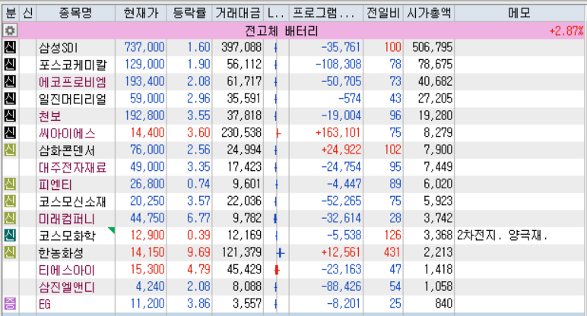Click the green 신 badge for 삼화콘덴서
Viewport: 587px width, 316px height.
[10, 150]
